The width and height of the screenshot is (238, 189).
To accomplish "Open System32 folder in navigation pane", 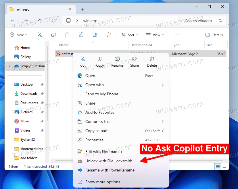I will click(x=25, y=140).
